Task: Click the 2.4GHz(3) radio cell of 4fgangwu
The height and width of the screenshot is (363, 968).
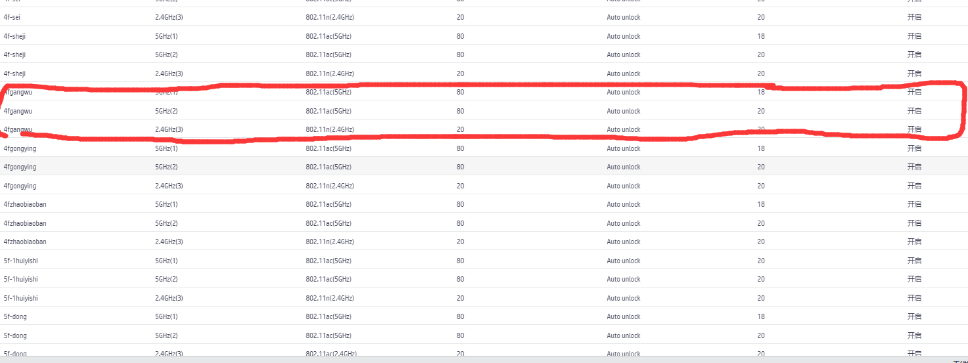Action: click(169, 129)
